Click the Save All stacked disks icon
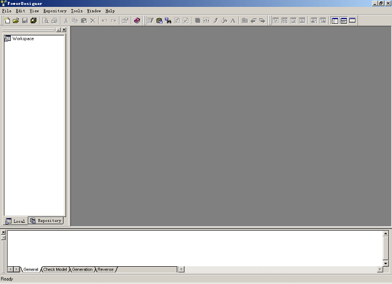392x284 pixels. [x=34, y=21]
